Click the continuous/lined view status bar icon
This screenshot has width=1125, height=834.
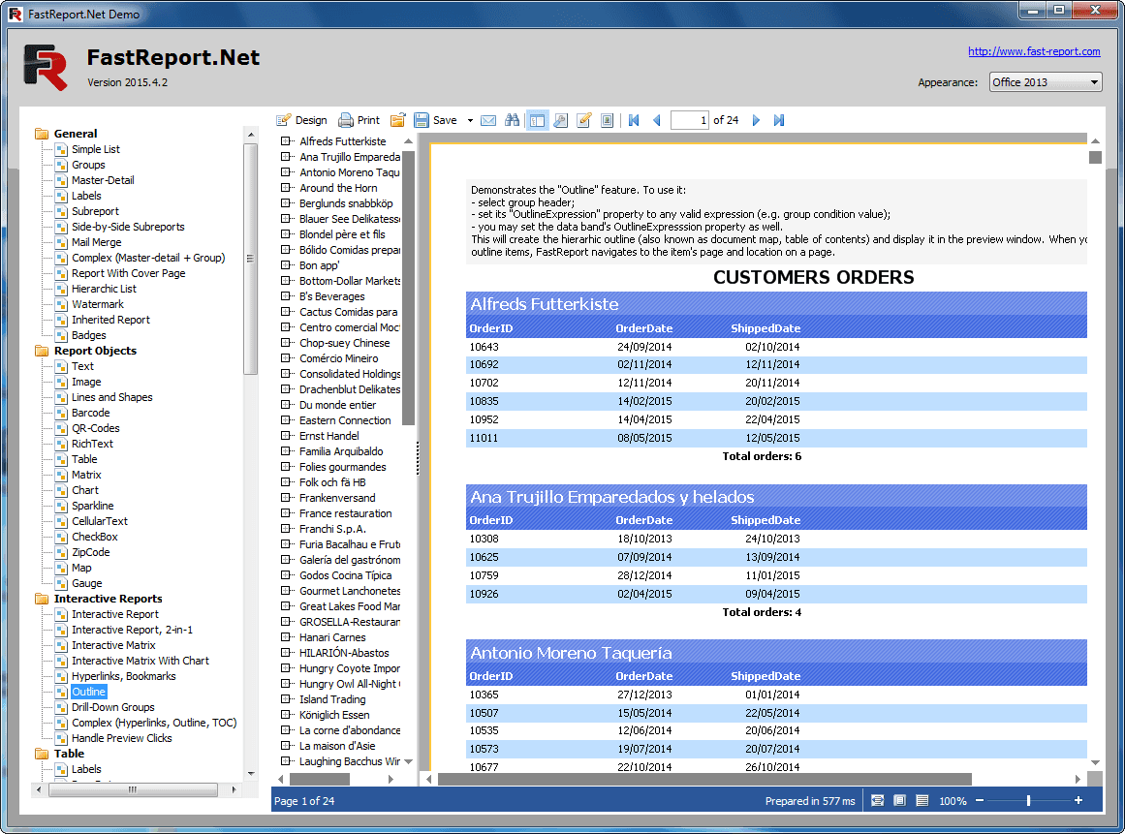click(922, 800)
